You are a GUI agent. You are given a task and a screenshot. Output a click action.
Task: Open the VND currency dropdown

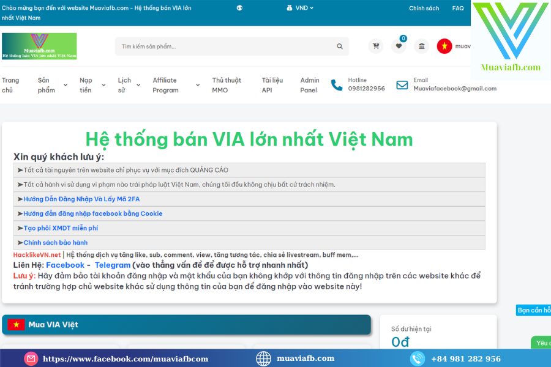pyautogui.click(x=300, y=8)
